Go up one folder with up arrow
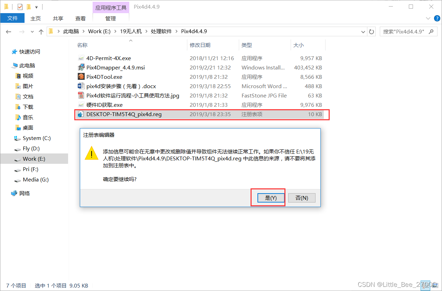The image size is (442, 291). coord(41,31)
